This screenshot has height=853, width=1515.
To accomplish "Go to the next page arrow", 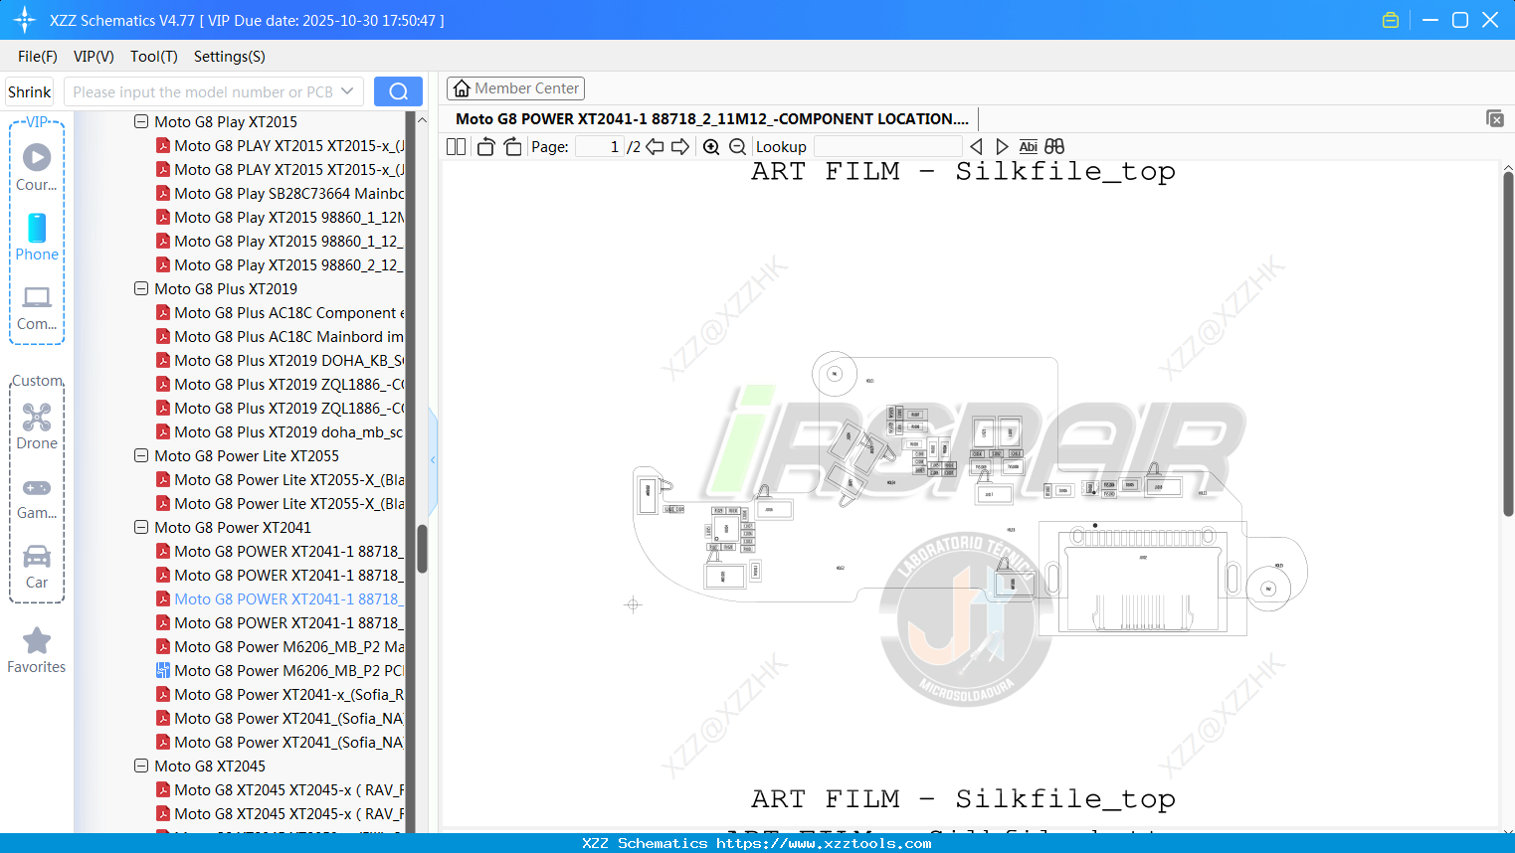I will (x=680, y=147).
